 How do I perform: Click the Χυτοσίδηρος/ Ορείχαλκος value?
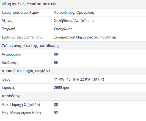[74, 13]
